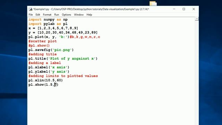Click the '#adding a label' comment
The width and height of the screenshot is (222, 125).
(x=45, y=63)
